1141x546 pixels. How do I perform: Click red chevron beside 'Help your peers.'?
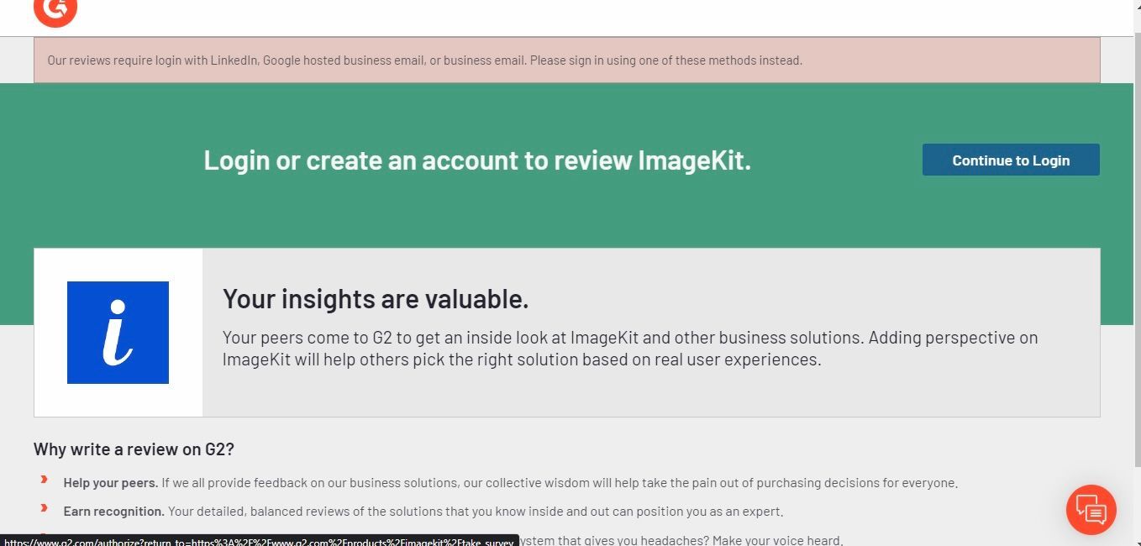pos(45,480)
